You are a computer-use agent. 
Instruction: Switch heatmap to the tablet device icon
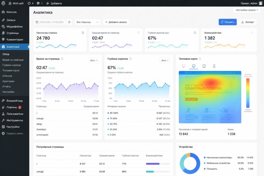(x=204, y=66)
